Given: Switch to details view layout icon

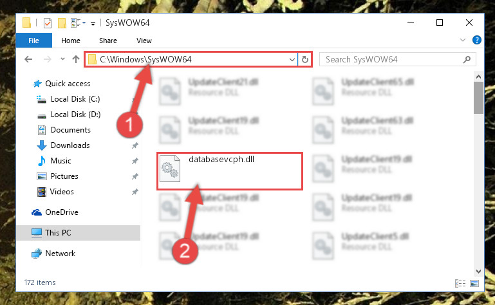Looking at the screenshot, I should (x=460, y=283).
